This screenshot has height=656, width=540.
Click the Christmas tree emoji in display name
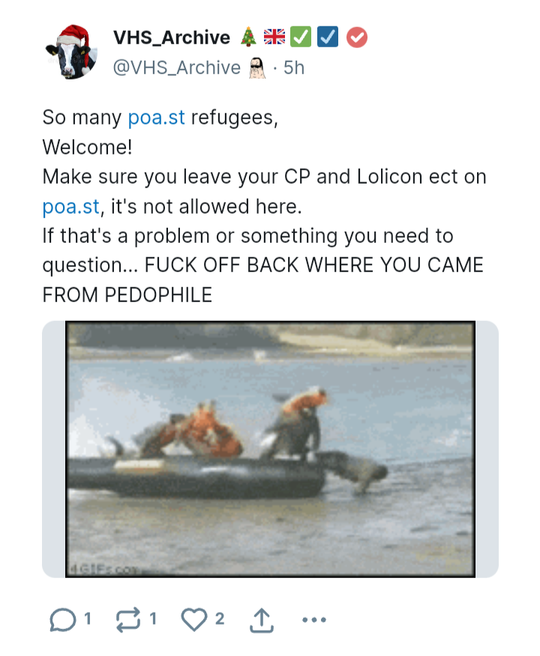pyautogui.click(x=248, y=37)
